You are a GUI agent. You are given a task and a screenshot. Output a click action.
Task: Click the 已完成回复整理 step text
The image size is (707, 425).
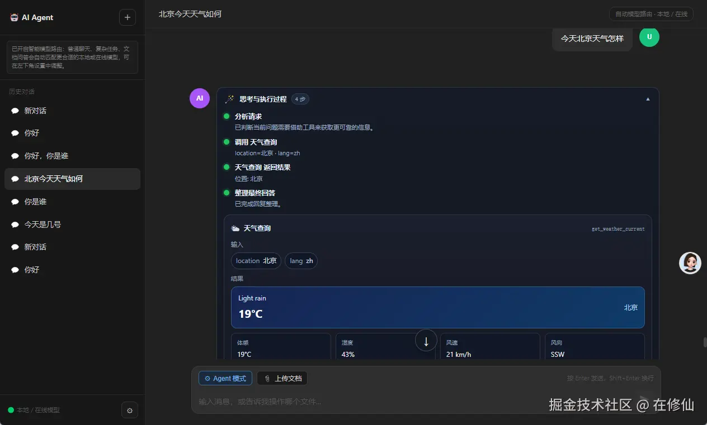[258, 204]
